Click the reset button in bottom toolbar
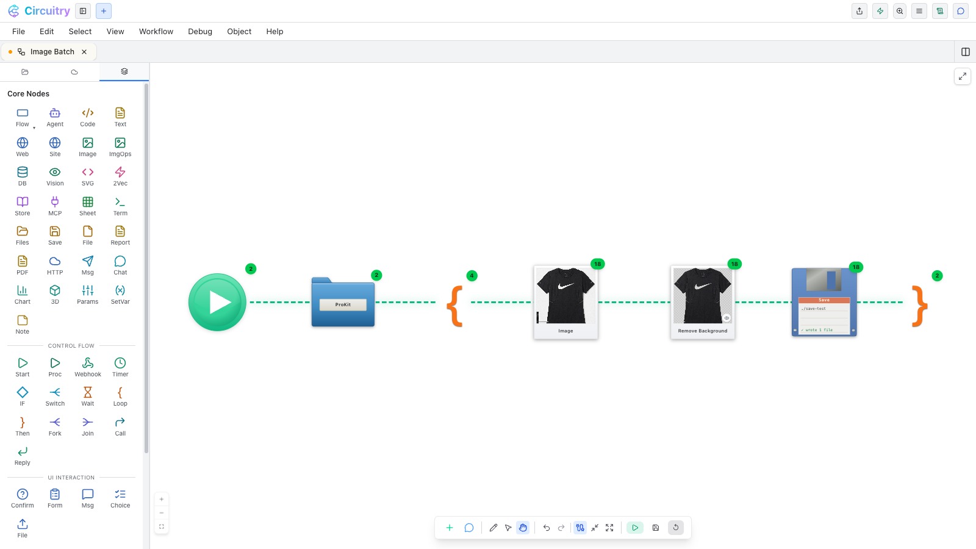The height and width of the screenshot is (549, 976). (676, 528)
